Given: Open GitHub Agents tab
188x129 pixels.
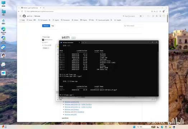Looking at the screenshot, I should [56, 20].
